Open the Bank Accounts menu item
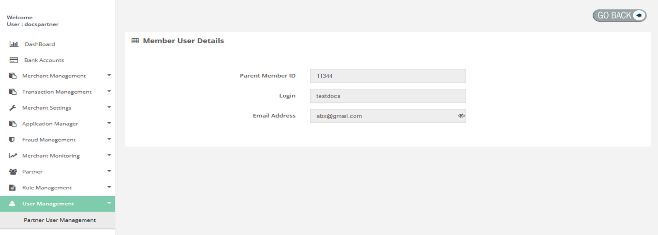 [x=44, y=60]
